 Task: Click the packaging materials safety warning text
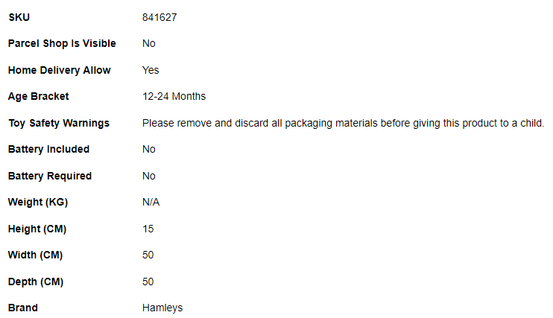343,123
